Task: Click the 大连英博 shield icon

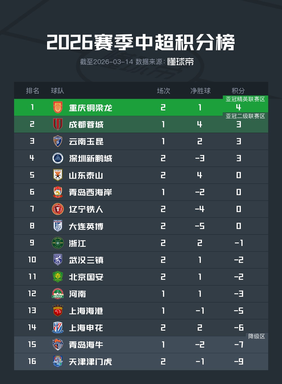Action: click(58, 226)
